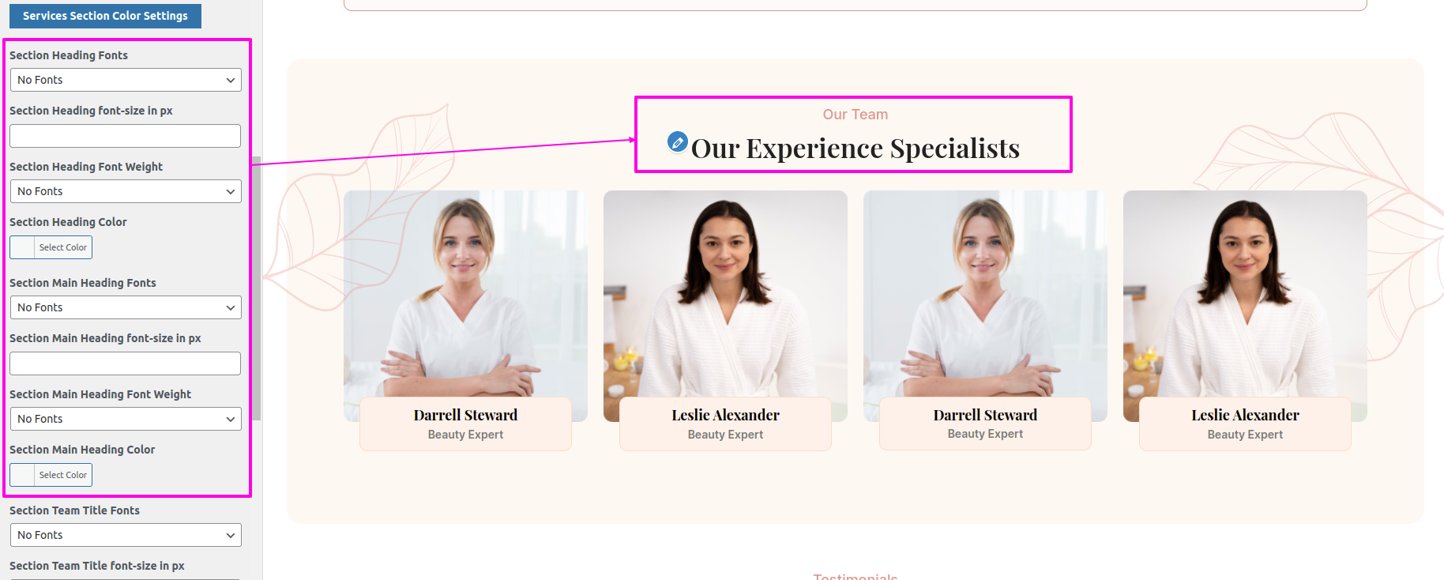Click the sidebar vertical scrollbar
The image size is (1444, 580).
coord(257,288)
